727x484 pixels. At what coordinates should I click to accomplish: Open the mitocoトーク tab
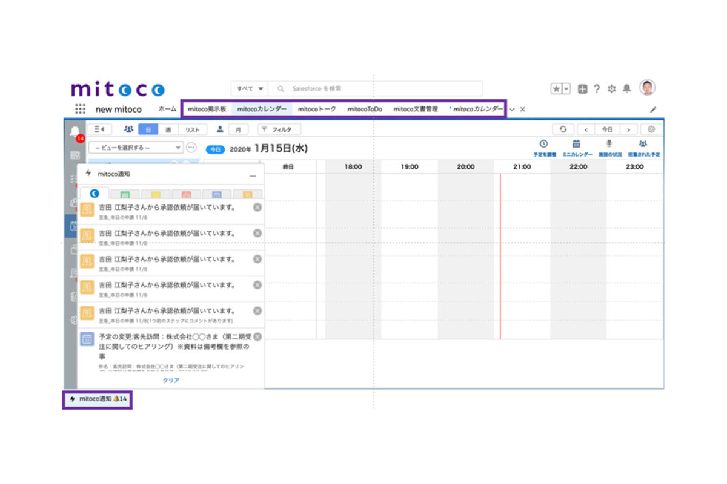tap(317, 110)
